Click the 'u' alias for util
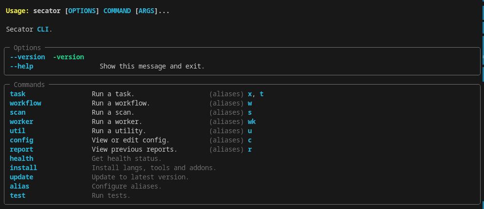 250,131
